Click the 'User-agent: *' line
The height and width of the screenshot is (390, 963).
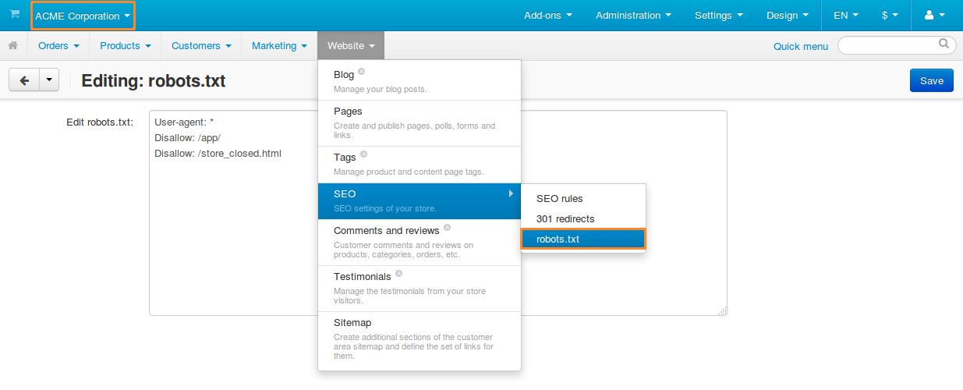click(184, 122)
